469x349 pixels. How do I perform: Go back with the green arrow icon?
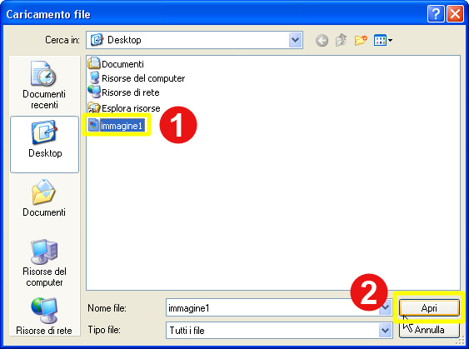(x=322, y=40)
